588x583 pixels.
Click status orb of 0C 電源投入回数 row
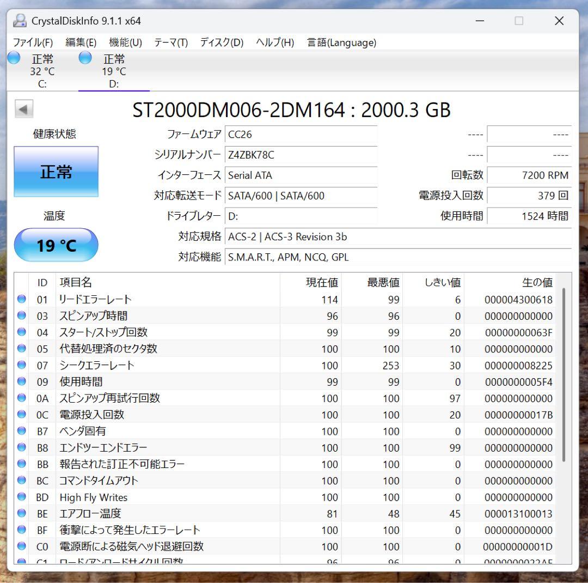(22, 415)
